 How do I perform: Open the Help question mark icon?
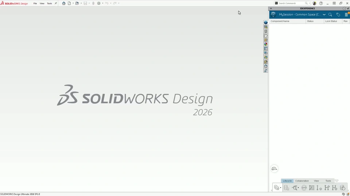click(x=321, y=3)
